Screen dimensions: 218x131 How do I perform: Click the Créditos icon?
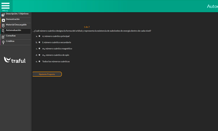3,42
